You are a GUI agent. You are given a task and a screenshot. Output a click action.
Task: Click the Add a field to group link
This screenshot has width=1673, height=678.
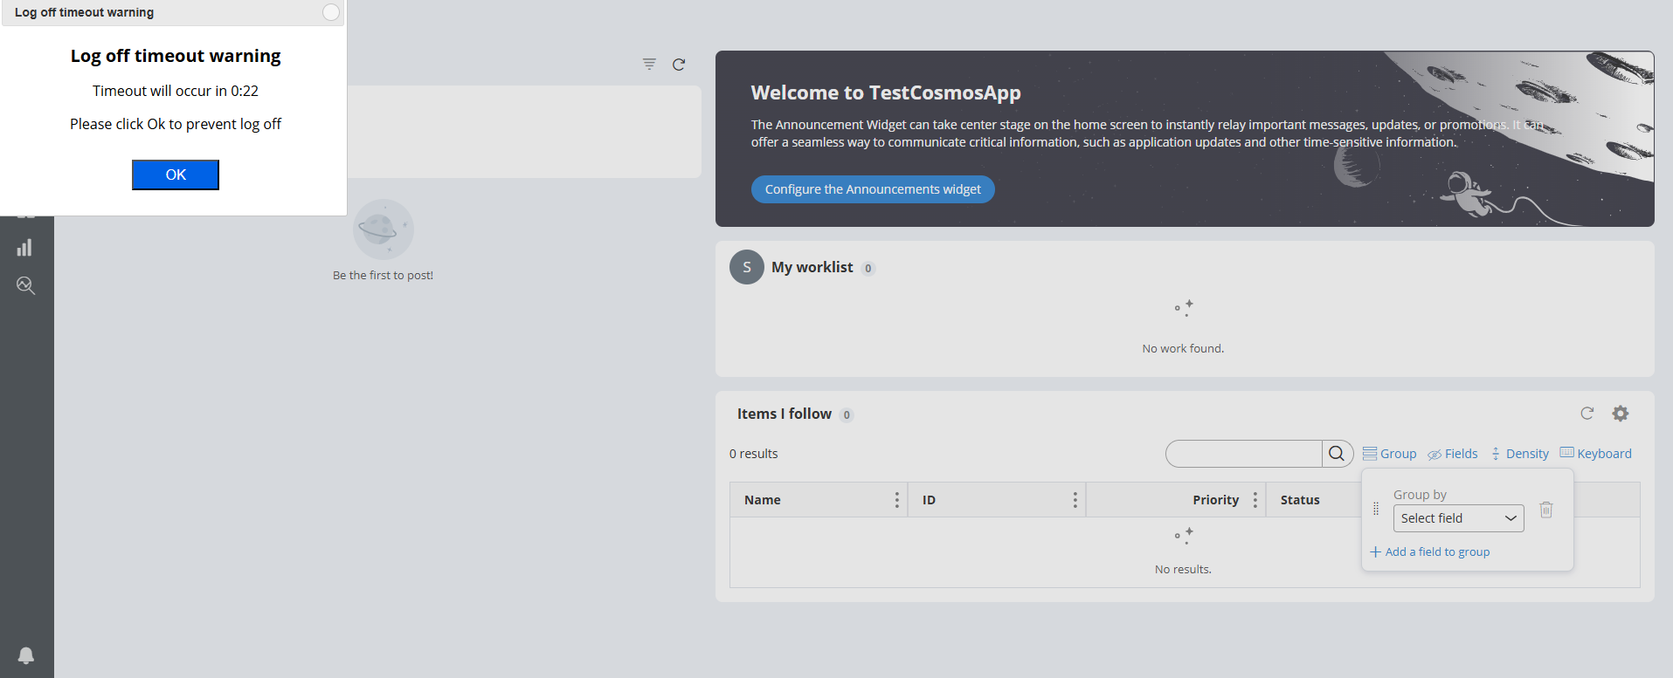pyautogui.click(x=1430, y=551)
